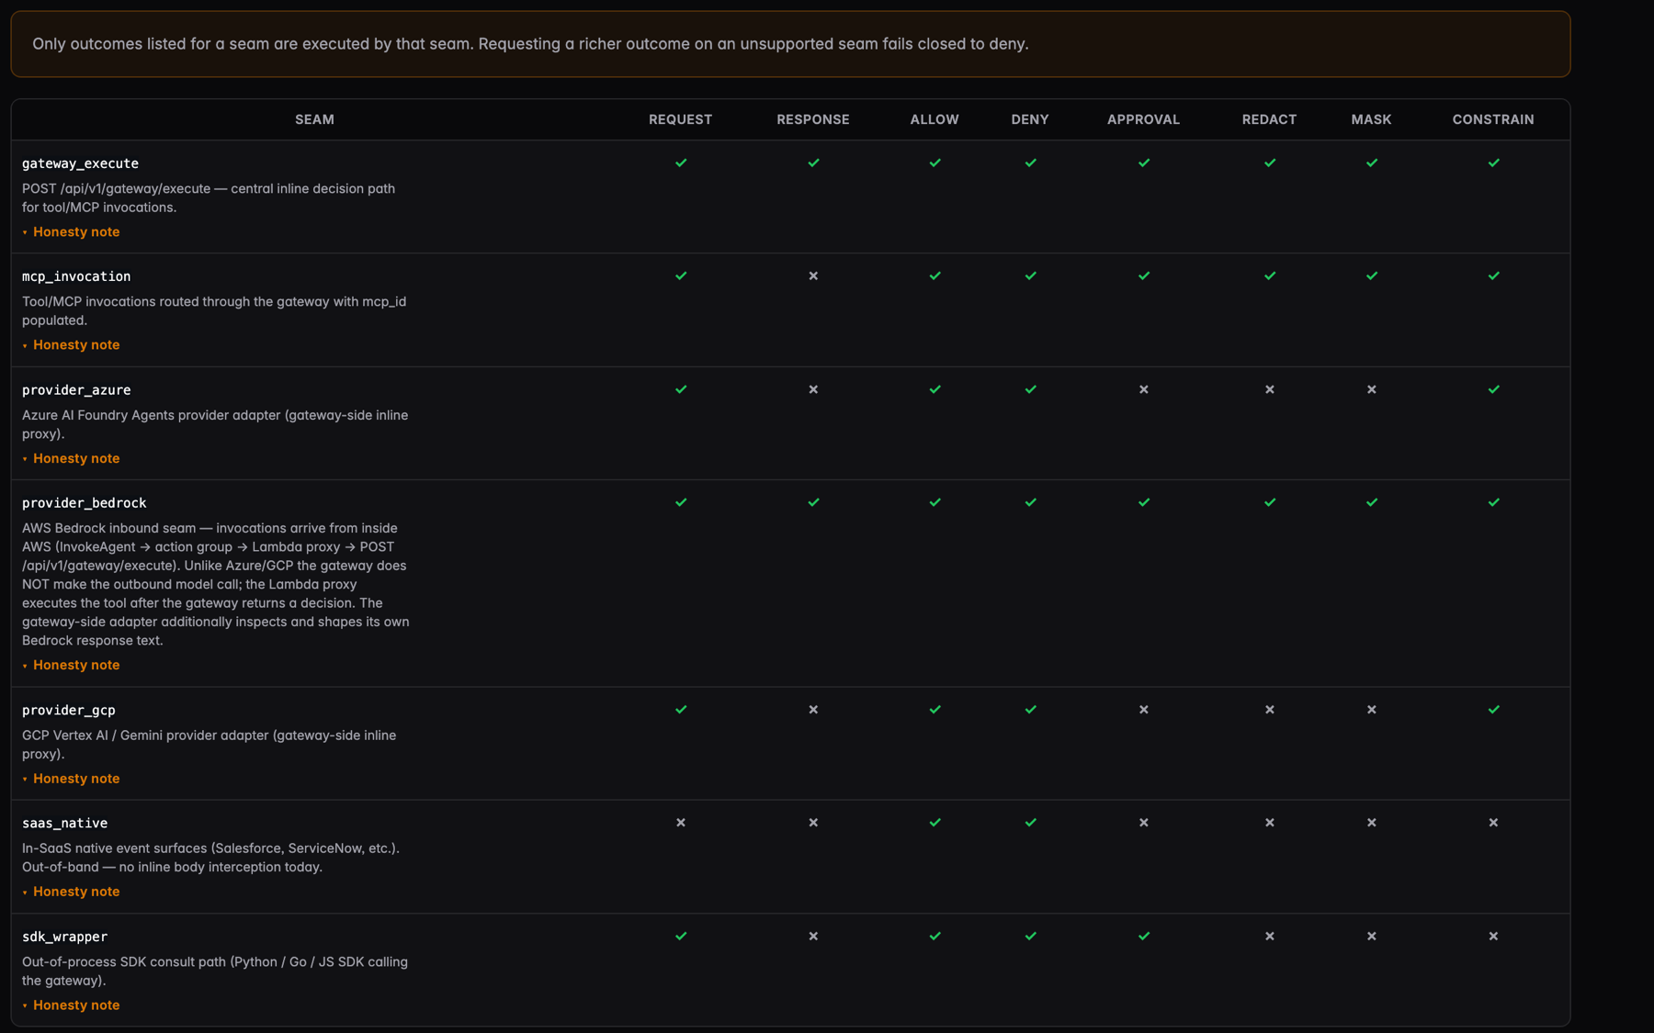Click the CONSTRAIN column header
The image size is (1654, 1033).
tap(1493, 120)
